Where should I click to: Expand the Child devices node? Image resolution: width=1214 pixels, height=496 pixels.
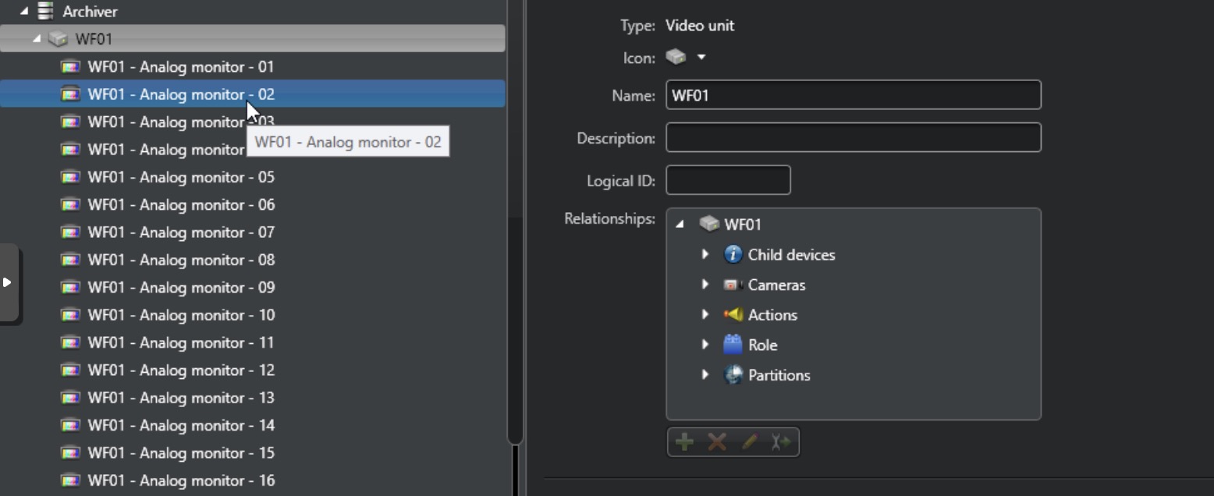(x=705, y=254)
